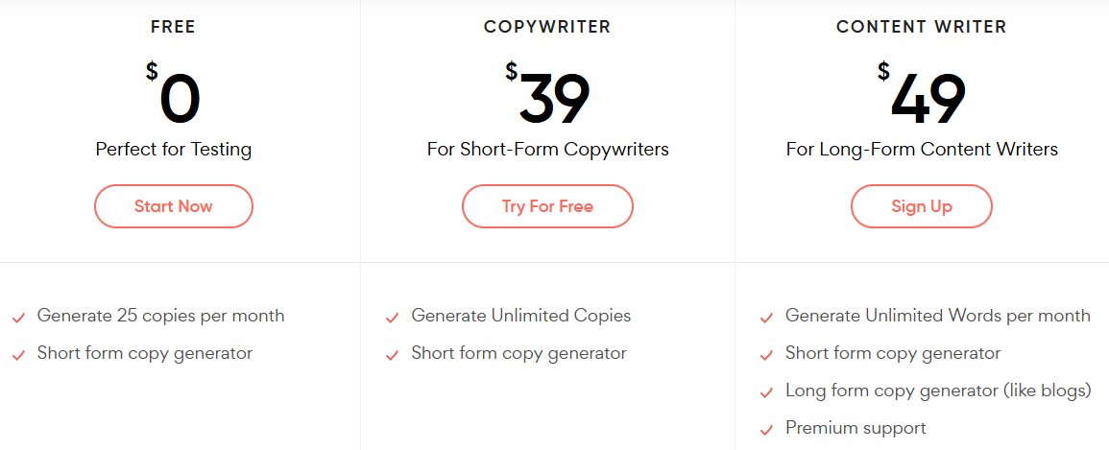Click the Premium support feature text
Image resolution: width=1109 pixels, height=450 pixels.
(856, 427)
